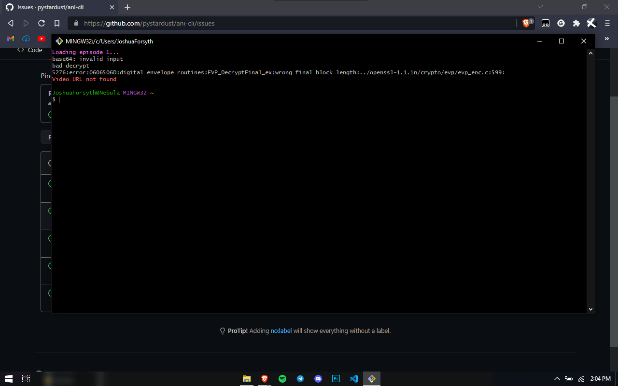Open the Windows Start menu
The width and height of the screenshot is (618, 386).
pyautogui.click(x=9, y=379)
